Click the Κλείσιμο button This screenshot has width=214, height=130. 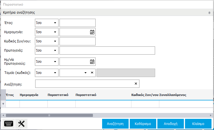tap(198, 123)
